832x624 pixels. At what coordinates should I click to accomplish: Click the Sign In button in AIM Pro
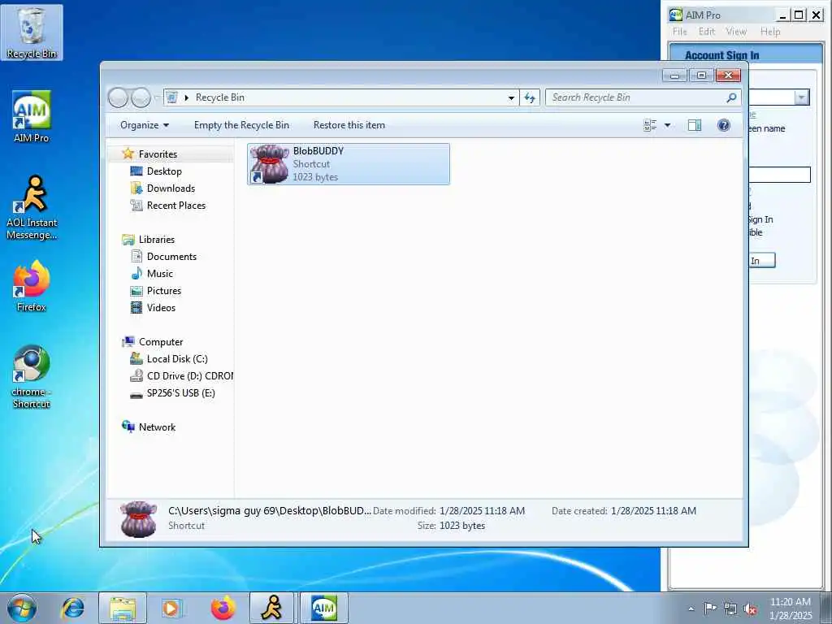coord(762,261)
